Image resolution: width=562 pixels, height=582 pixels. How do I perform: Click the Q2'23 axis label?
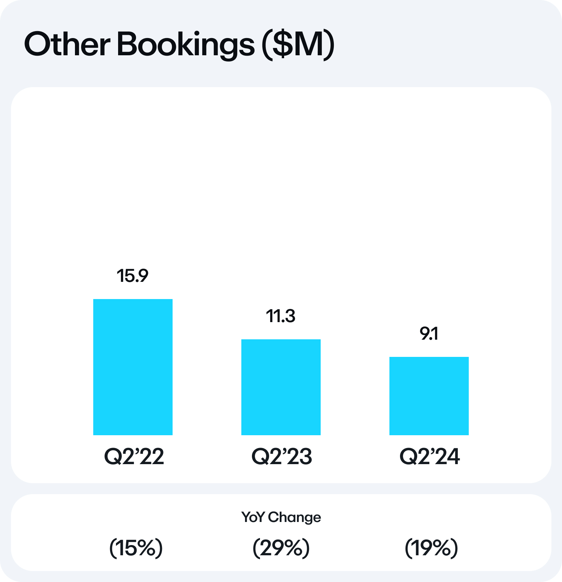[x=282, y=456]
